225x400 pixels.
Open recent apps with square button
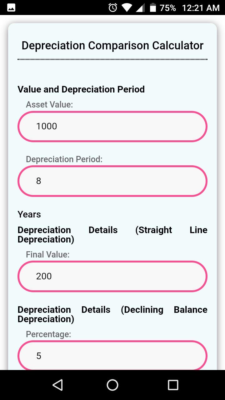[173, 385]
